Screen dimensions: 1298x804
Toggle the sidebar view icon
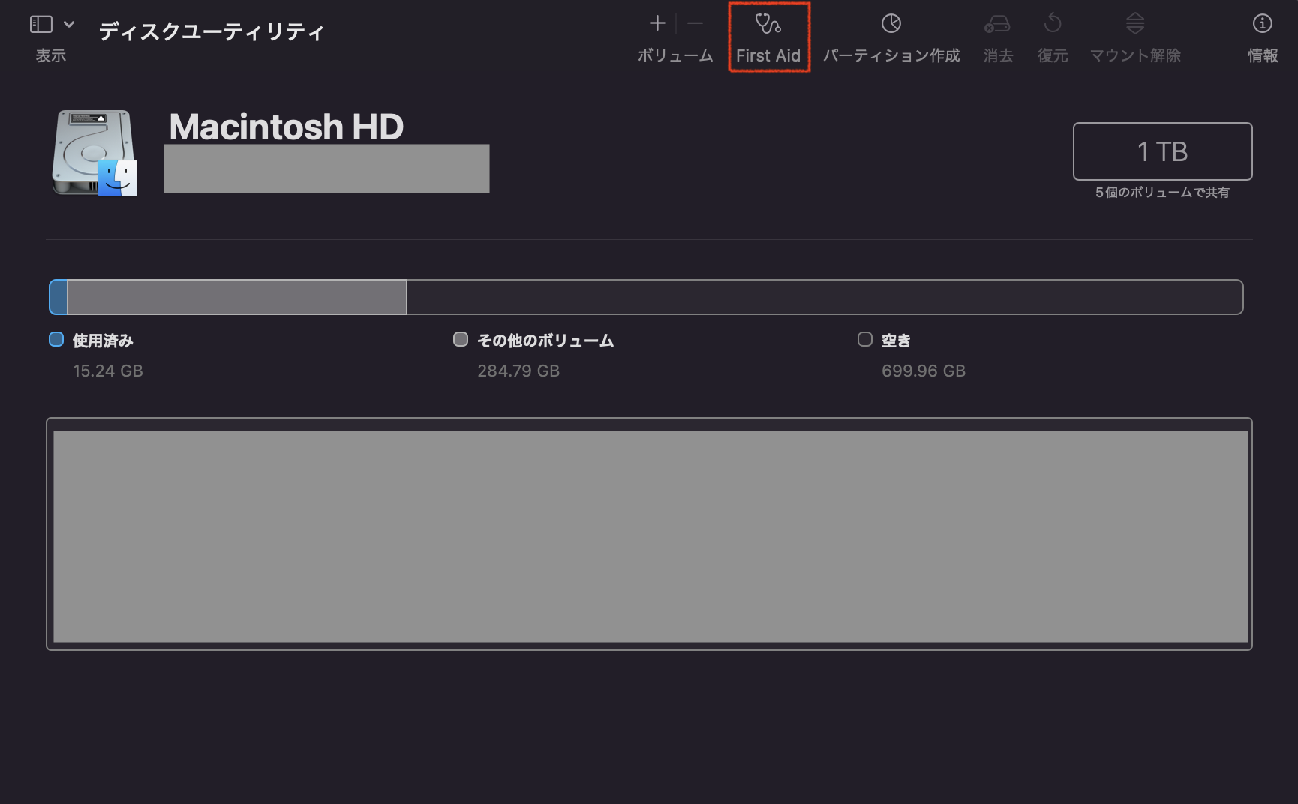click(x=41, y=24)
